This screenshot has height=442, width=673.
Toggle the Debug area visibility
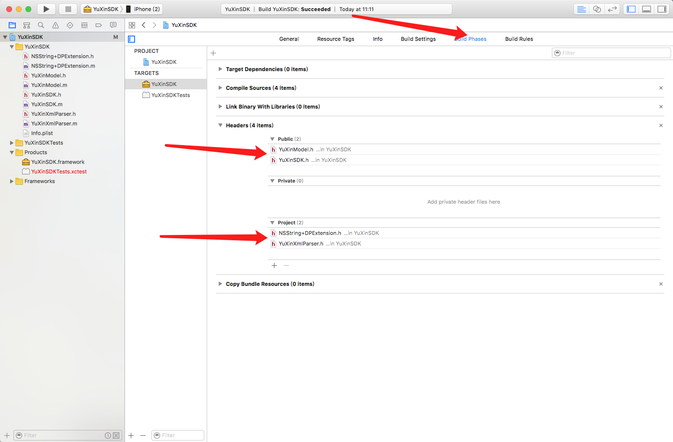tap(647, 9)
